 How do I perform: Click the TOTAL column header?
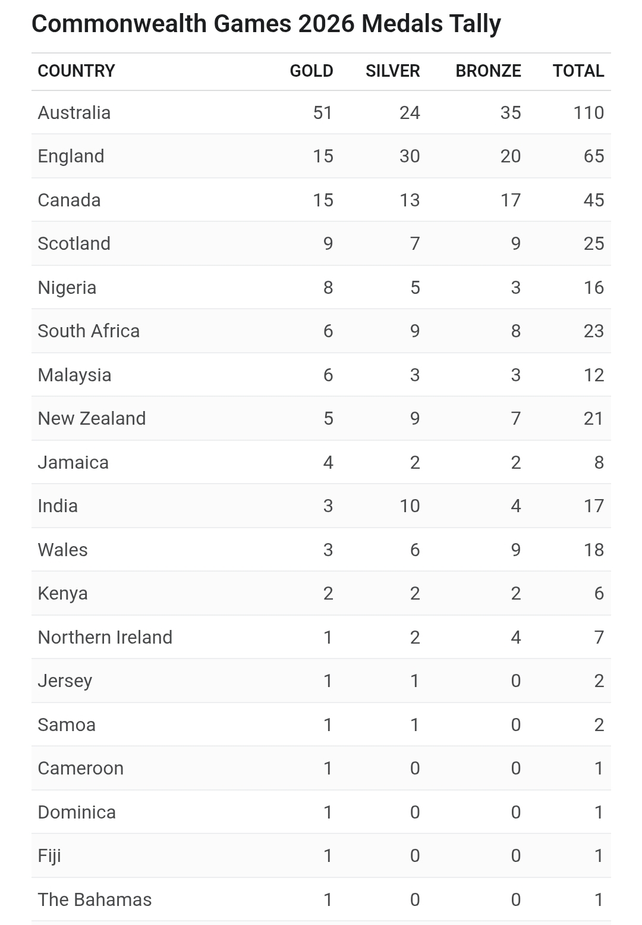578,71
